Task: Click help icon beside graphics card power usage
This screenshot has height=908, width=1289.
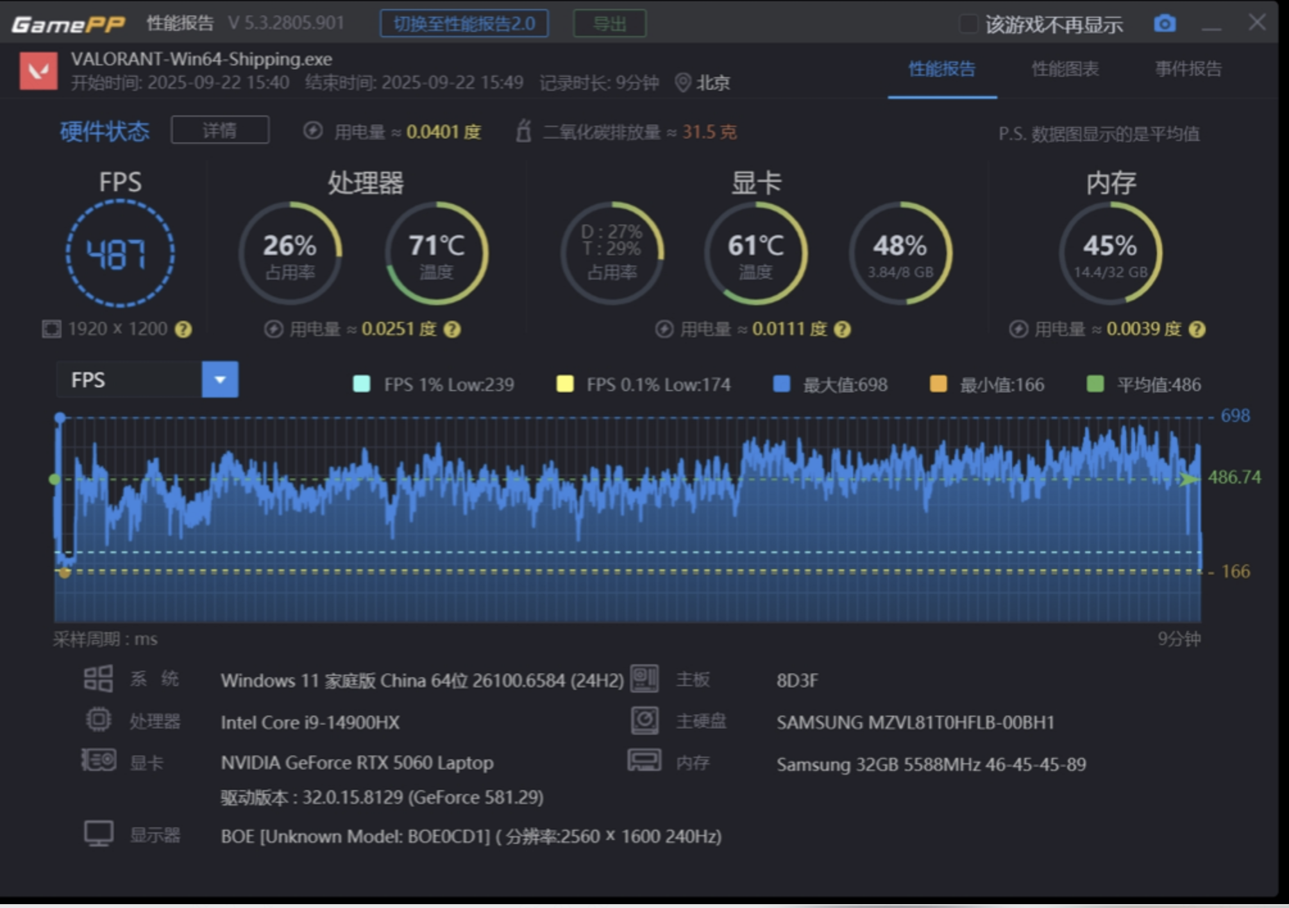Action: coord(842,330)
